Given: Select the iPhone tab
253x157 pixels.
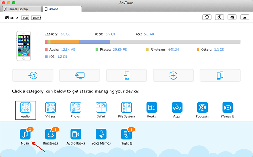Looking at the screenshot, I should (x=62, y=9).
